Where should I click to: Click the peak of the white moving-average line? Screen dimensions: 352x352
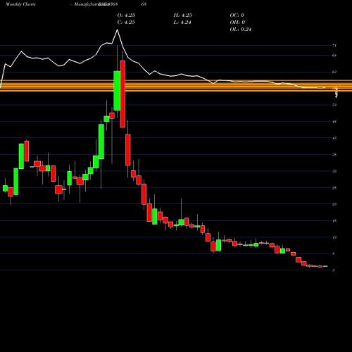[117, 30]
